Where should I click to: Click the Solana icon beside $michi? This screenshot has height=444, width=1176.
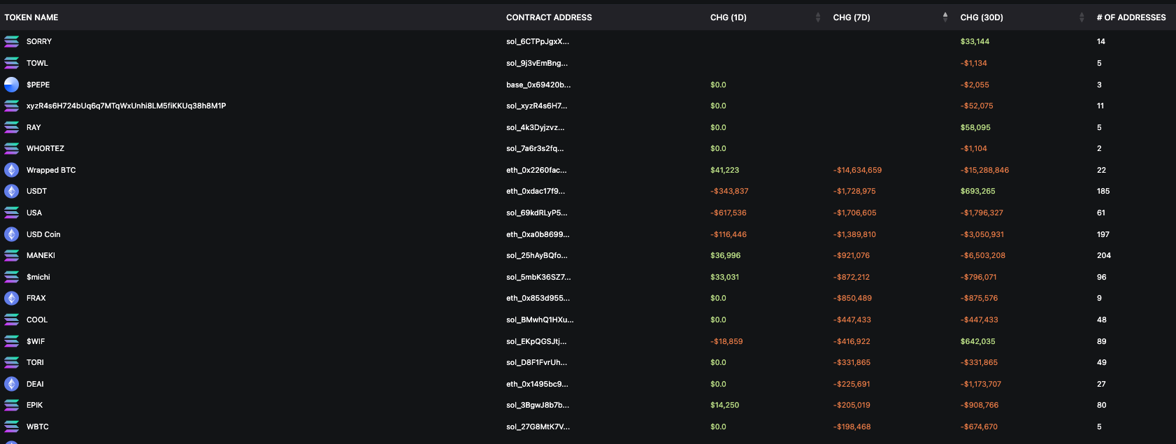tap(12, 277)
